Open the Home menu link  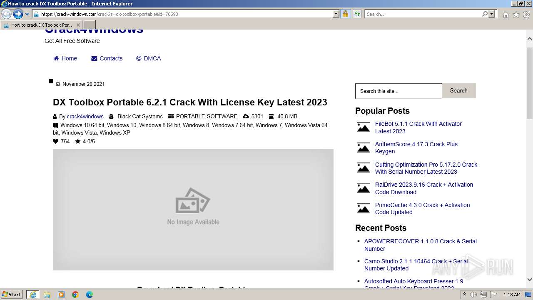pos(65,58)
